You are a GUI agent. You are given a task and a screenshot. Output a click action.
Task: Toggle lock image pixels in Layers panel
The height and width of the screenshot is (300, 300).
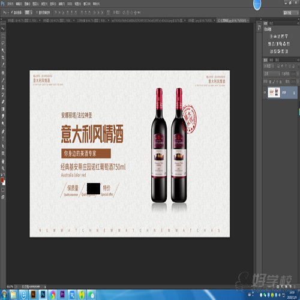point(274,82)
